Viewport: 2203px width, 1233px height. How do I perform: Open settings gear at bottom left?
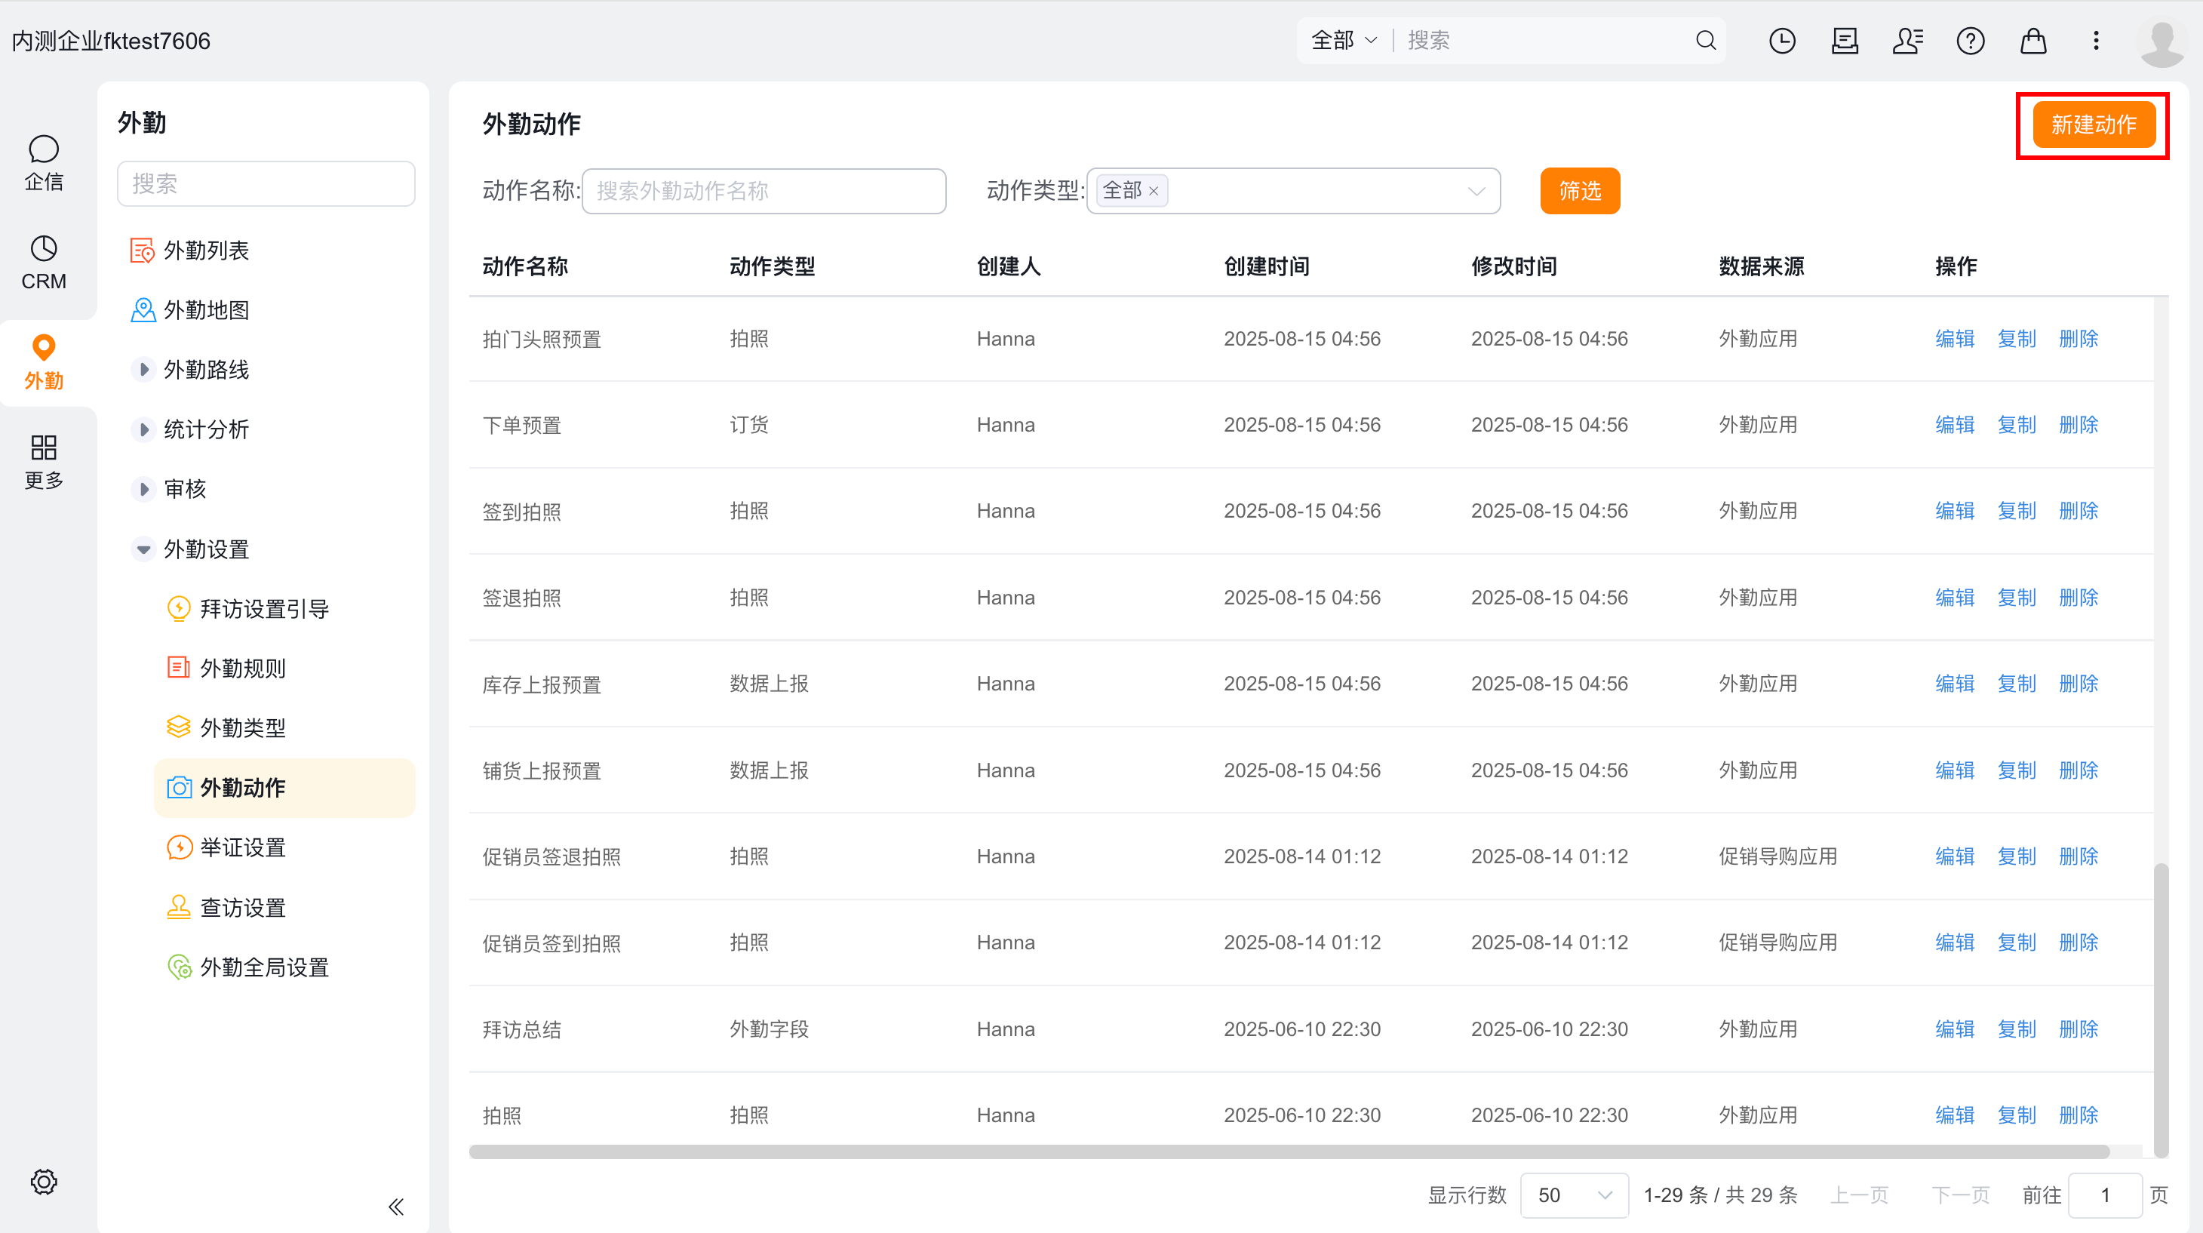(x=44, y=1182)
